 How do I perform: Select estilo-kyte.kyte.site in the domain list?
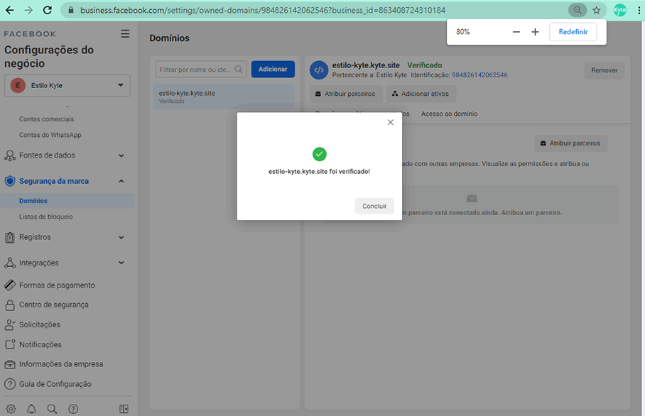pyautogui.click(x=224, y=97)
